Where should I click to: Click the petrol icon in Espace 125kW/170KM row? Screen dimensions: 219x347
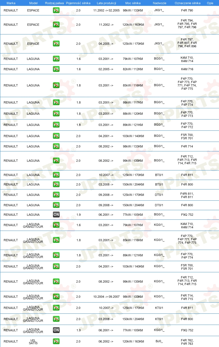(x=56, y=44)
